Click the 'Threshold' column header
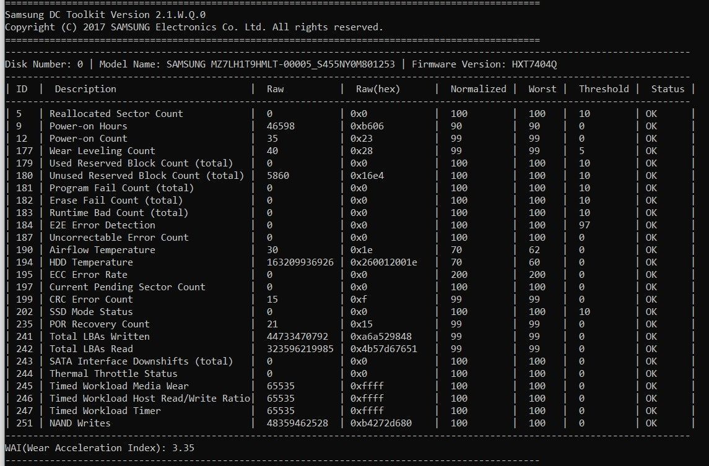This screenshot has width=709, height=466. [604, 89]
